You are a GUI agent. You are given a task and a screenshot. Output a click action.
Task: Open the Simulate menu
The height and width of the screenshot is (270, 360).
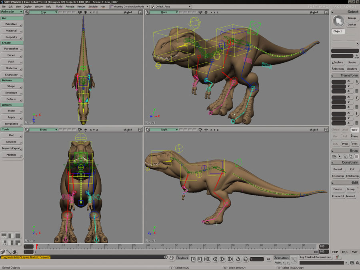[x=93, y=7]
